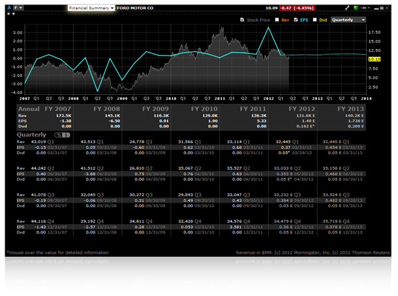Click FY 2009 annual revenue 116.3K
This screenshot has height=296, width=398.
coord(161,116)
